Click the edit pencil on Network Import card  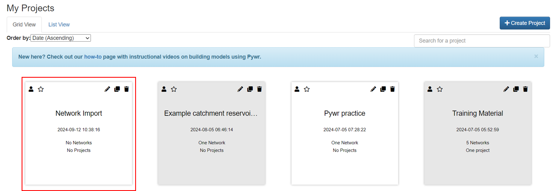107,89
